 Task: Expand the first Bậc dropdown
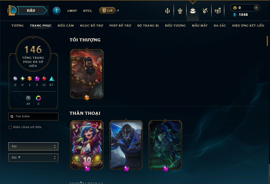33,146
